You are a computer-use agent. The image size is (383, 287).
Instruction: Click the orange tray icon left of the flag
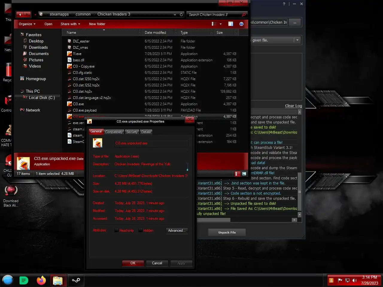point(331,280)
